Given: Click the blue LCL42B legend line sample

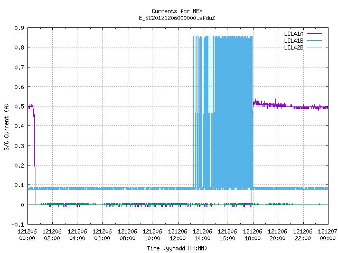Looking at the screenshot, I should coord(315,47).
